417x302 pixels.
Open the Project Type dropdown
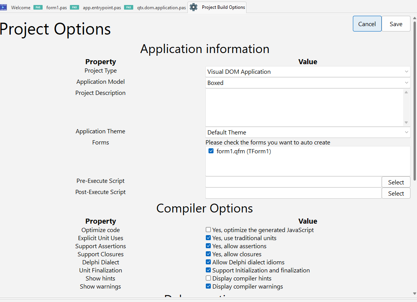pyautogui.click(x=308, y=72)
